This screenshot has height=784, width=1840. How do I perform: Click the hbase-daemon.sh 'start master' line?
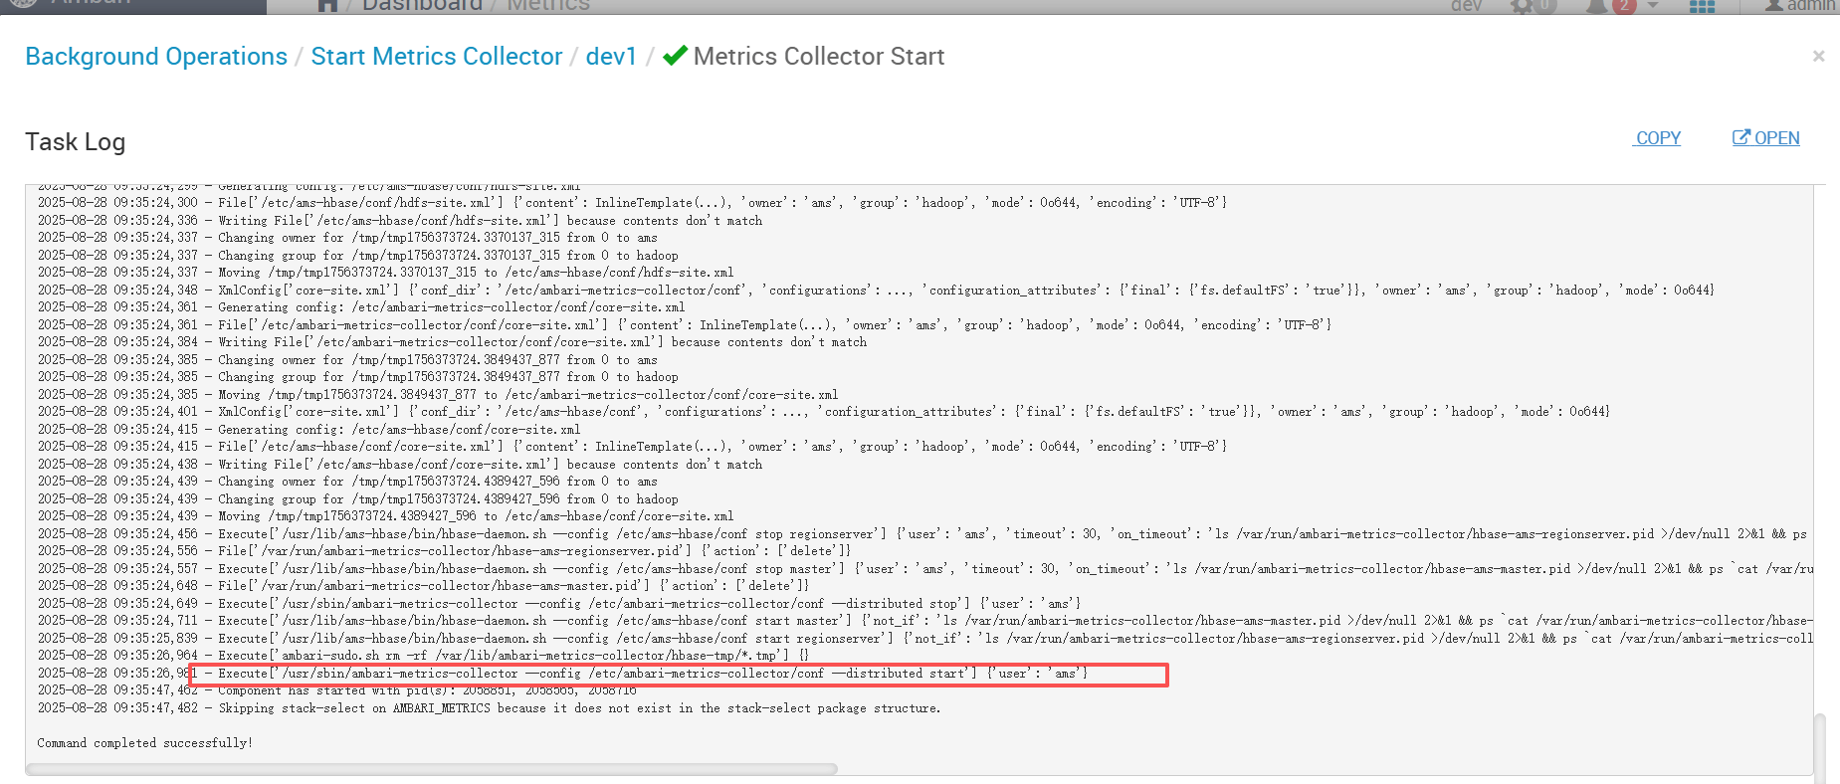(925, 621)
